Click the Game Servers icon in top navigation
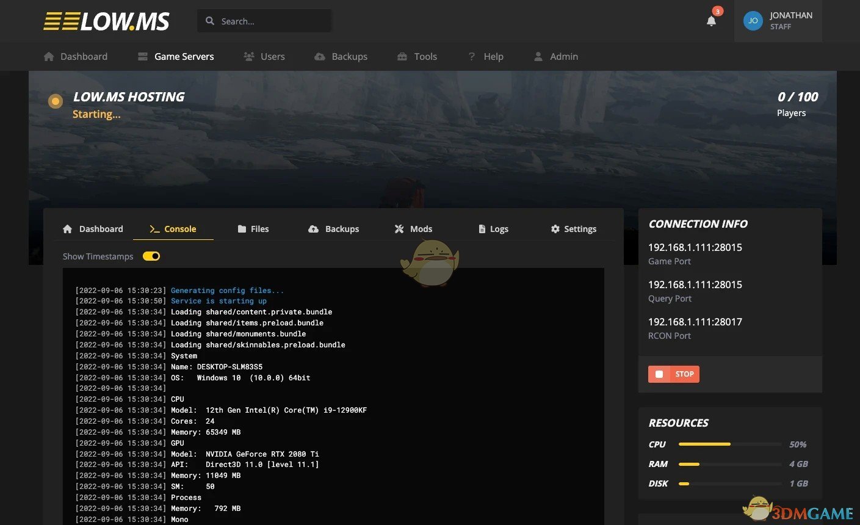This screenshot has width=860, height=525. coord(143,56)
